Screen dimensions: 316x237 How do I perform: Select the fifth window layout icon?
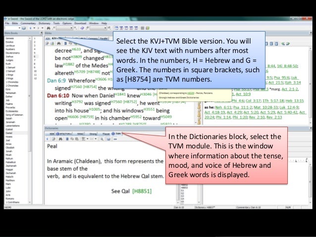136,28
